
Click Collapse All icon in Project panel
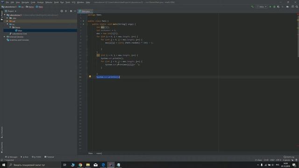click(x=66, y=11)
